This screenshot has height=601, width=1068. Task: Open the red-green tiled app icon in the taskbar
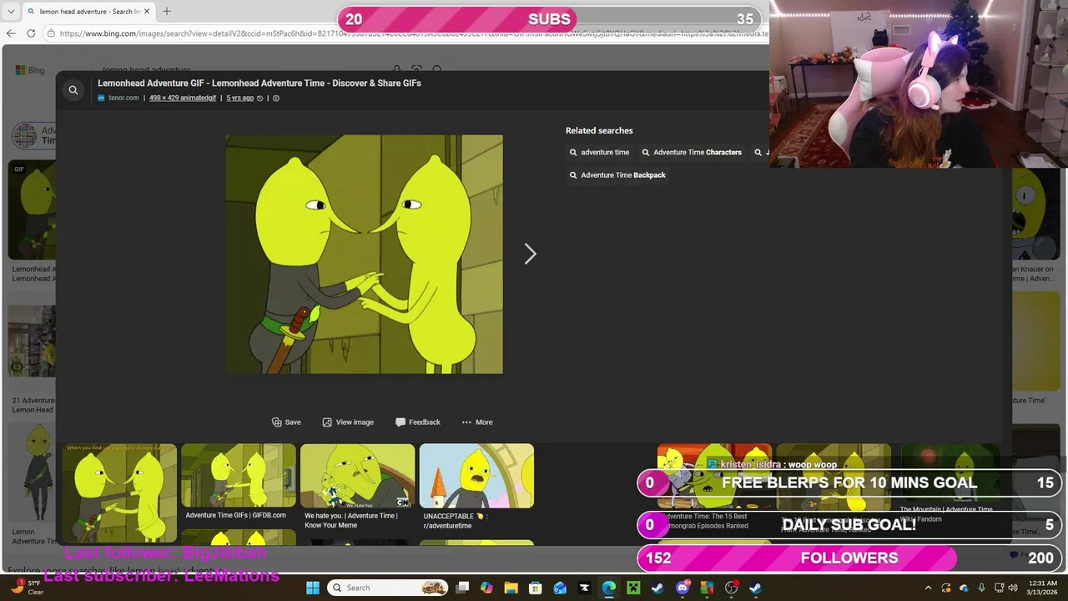[707, 588]
